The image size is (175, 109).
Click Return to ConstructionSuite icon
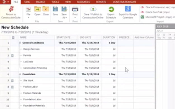click(11, 9)
